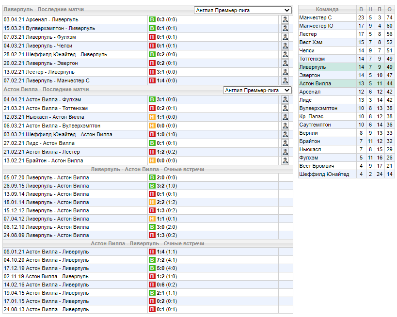397x317 pixels.
Task: Select the highlighted Ливерпуль standings row
Action: 347,67
